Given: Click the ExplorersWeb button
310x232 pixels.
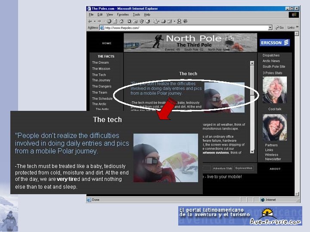Looking at the screenshot, I should point(244,168).
